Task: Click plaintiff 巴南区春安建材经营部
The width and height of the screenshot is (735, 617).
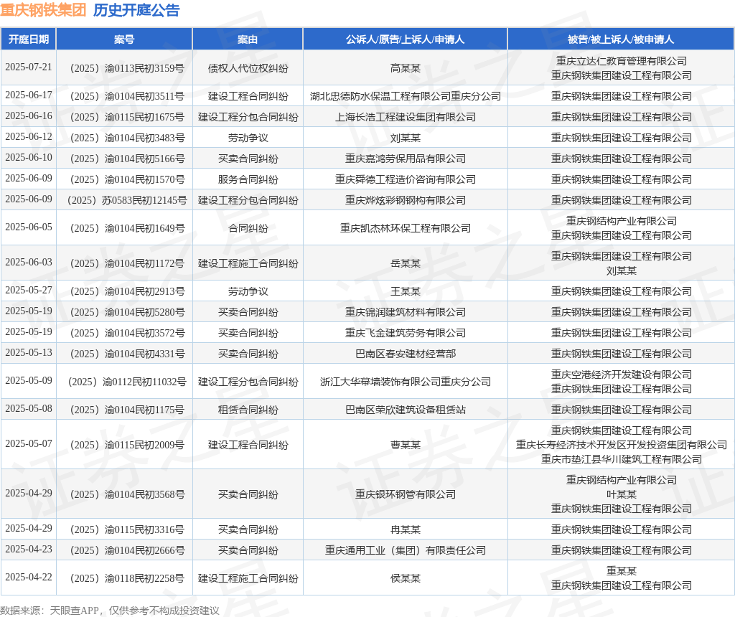Action: (406, 354)
